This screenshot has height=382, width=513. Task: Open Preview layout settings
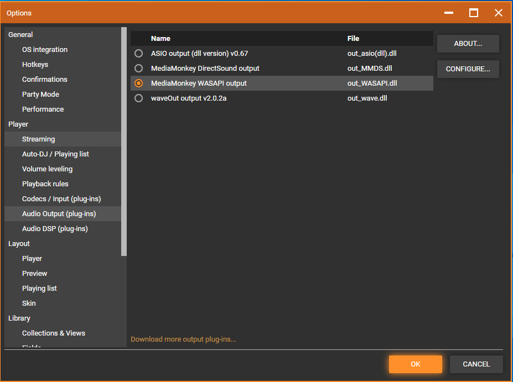(x=63, y=274)
